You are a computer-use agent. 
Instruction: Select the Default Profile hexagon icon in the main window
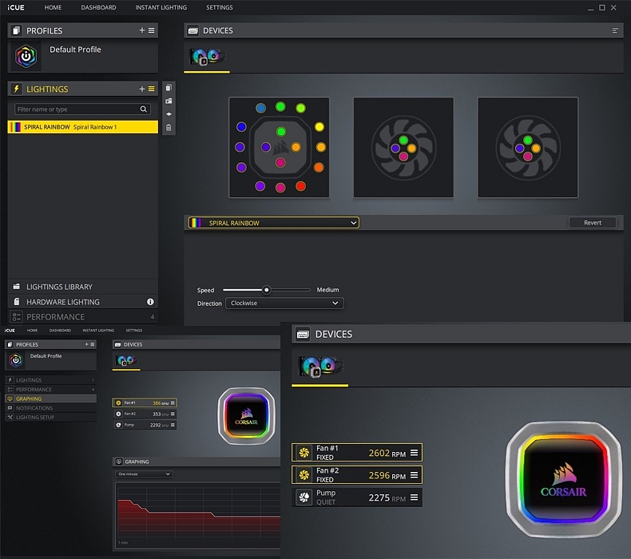26,57
